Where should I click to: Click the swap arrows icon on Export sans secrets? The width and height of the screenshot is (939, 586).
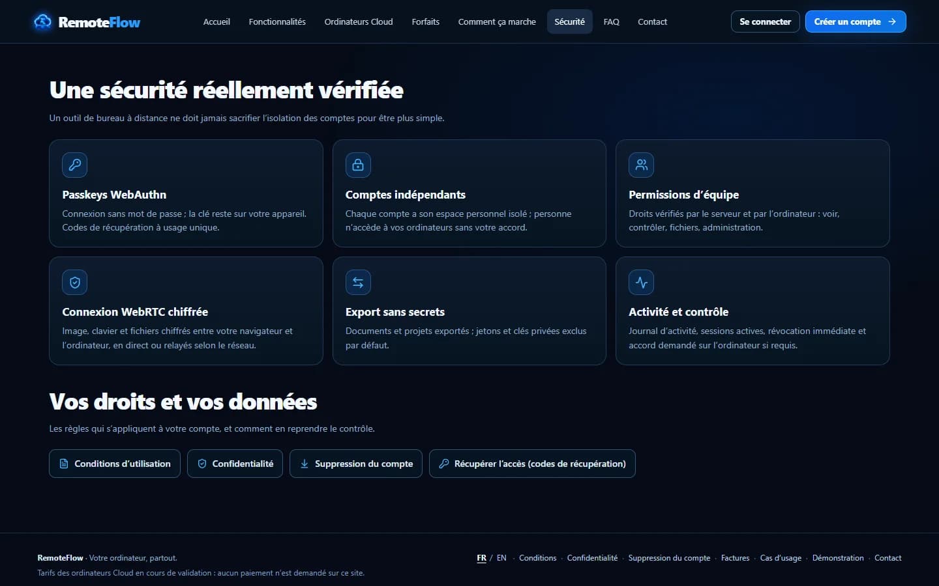(358, 282)
